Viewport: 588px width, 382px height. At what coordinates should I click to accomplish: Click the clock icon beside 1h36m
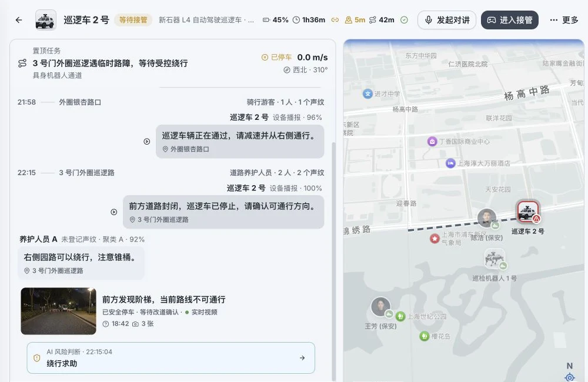pos(296,20)
